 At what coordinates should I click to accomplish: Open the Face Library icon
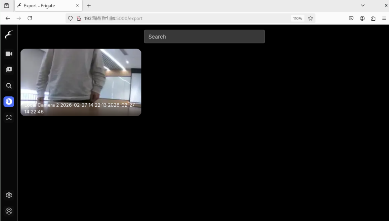click(x=9, y=118)
